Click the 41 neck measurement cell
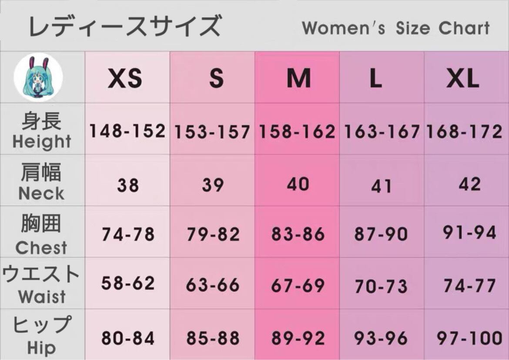Screen dimensions: 509x360 (382, 186)
